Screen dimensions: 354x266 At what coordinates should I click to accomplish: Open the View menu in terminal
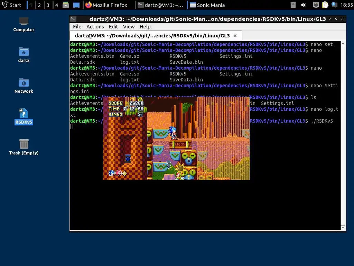[x=129, y=27]
